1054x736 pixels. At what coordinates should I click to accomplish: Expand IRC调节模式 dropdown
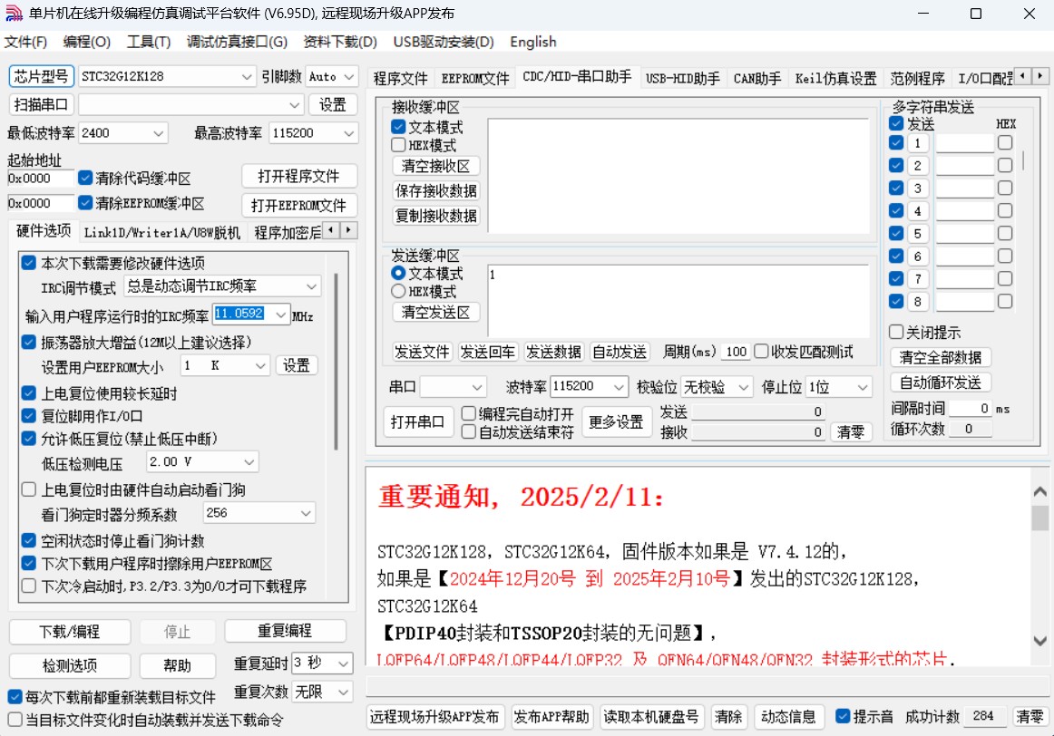(311, 286)
